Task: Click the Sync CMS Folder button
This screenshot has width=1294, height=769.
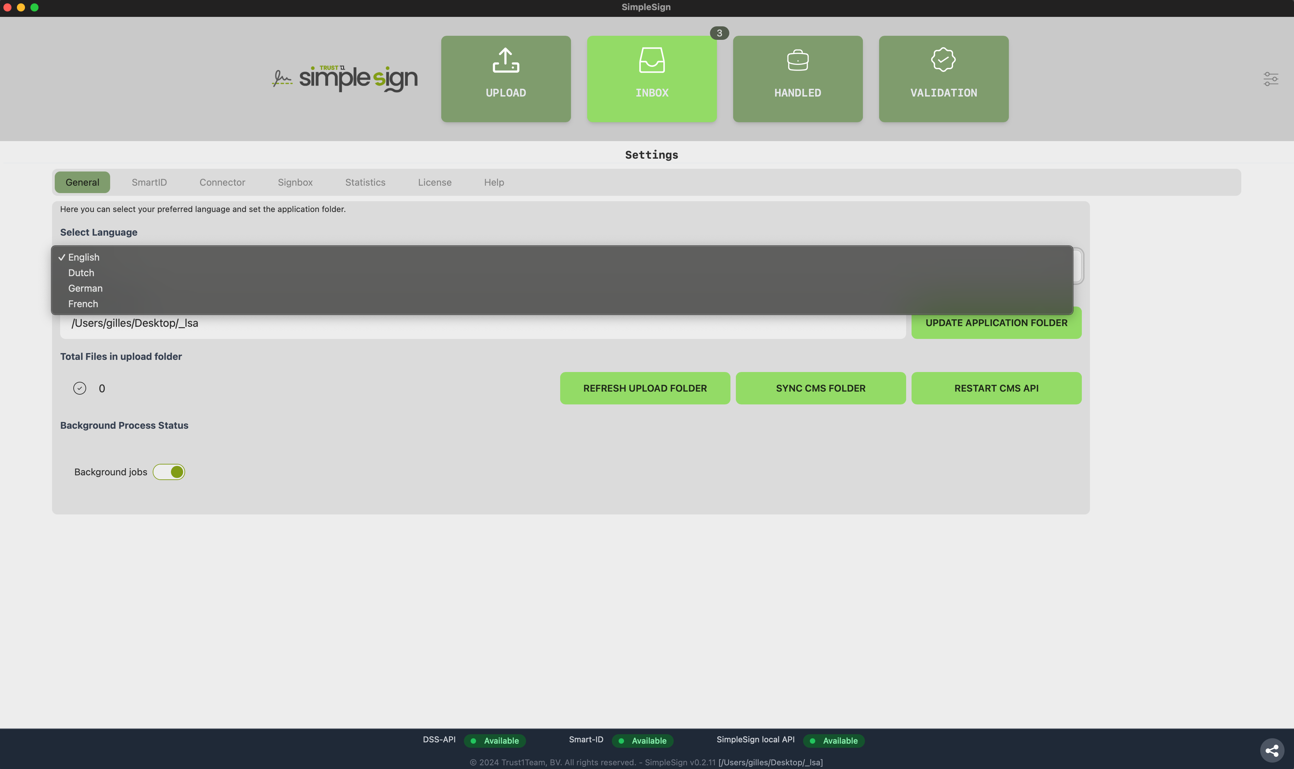Action: [x=820, y=388]
